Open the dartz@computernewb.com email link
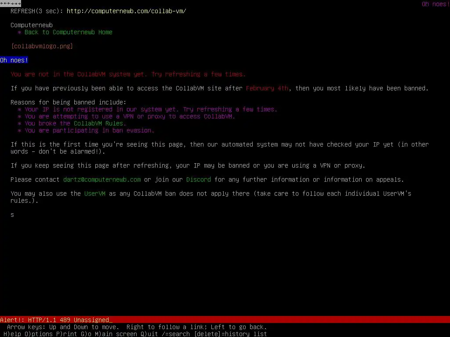 (102, 179)
